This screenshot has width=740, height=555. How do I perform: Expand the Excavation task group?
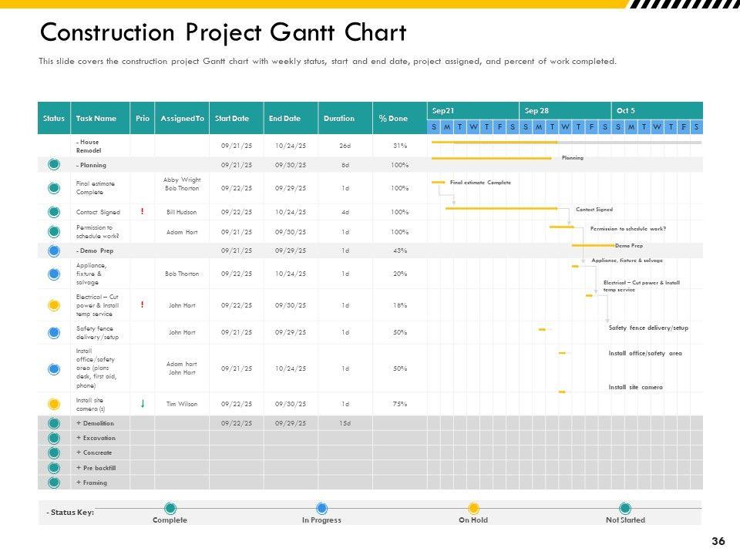tap(79, 438)
